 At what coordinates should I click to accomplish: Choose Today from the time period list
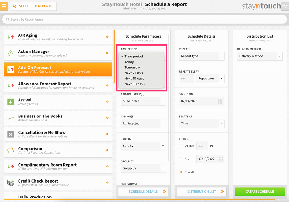[x=141, y=62]
